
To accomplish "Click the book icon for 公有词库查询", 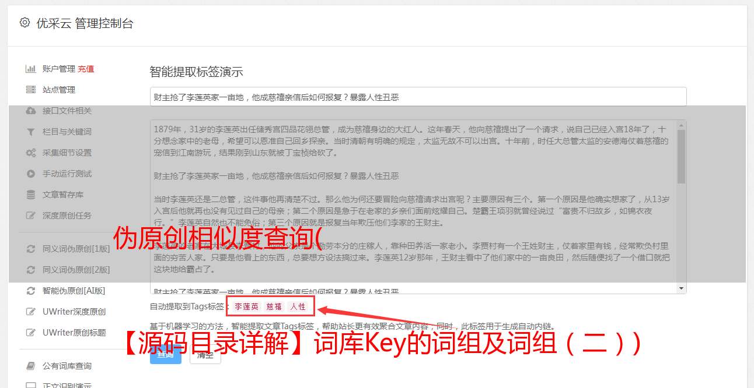I will point(30,366).
